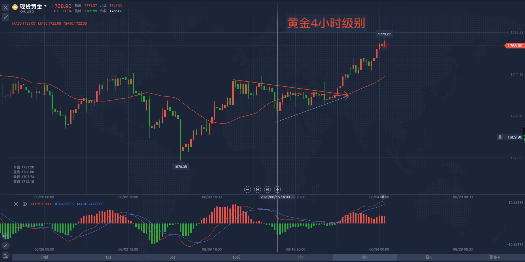Switch to 15分 timeframe tab

(237, 257)
